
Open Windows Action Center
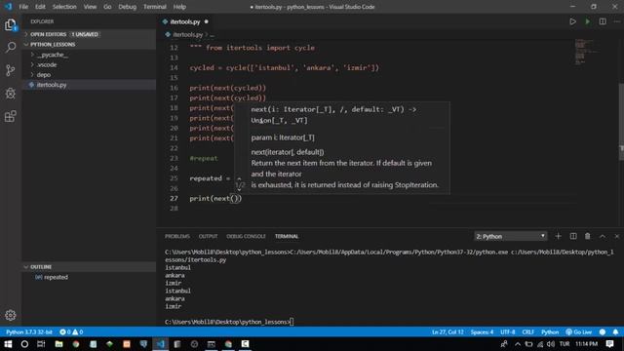(x=609, y=344)
